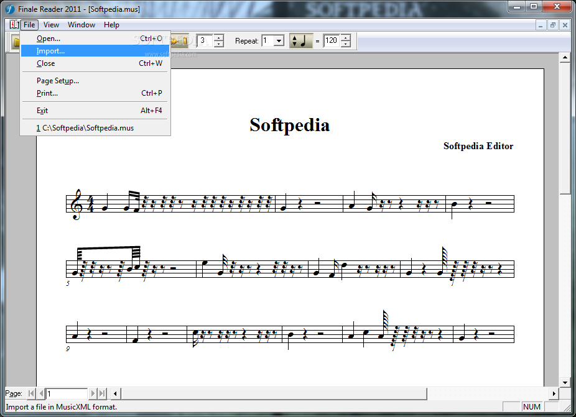This screenshot has height=417, width=576.
Task: Go to last page button
Action: pyautogui.click(x=102, y=393)
